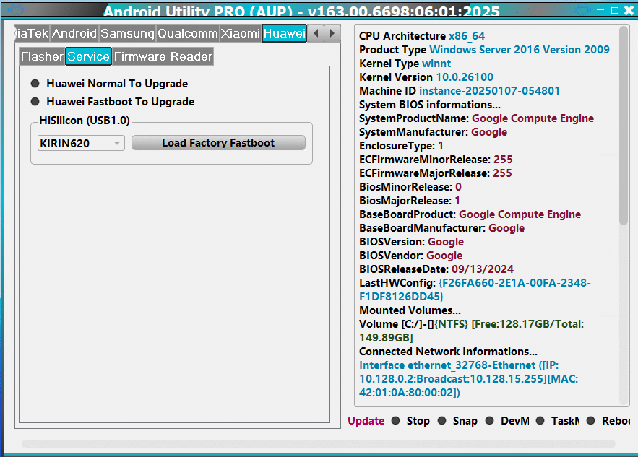638x457 pixels.
Task: Go to the Xiaomi tab
Action: 240,34
